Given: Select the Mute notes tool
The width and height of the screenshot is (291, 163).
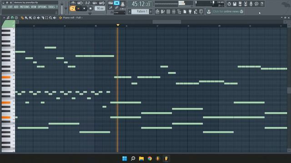Looking at the screenshot, I should [38, 18].
